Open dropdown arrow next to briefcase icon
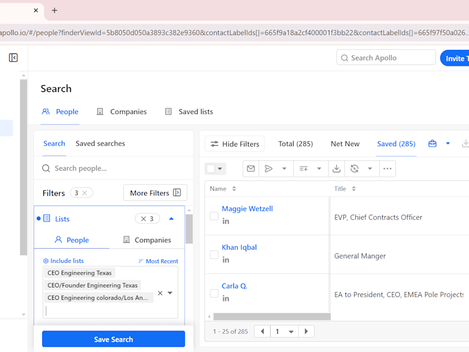The height and width of the screenshot is (352, 469). pyautogui.click(x=448, y=144)
